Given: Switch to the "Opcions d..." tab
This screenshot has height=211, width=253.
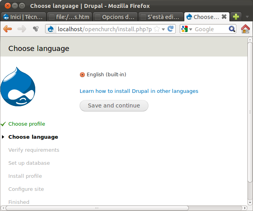Looking at the screenshot, I should [115, 17].
